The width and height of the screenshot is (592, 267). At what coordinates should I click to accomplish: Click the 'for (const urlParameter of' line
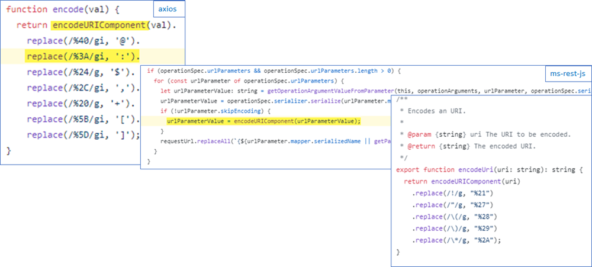248,81
